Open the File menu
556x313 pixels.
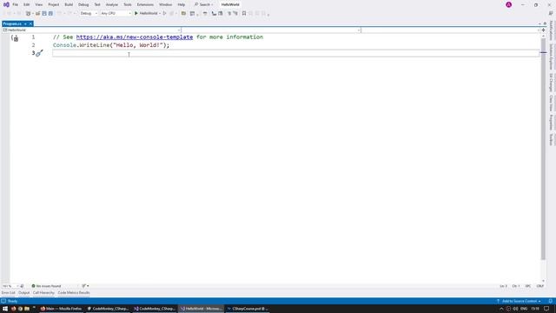tap(16, 4)
